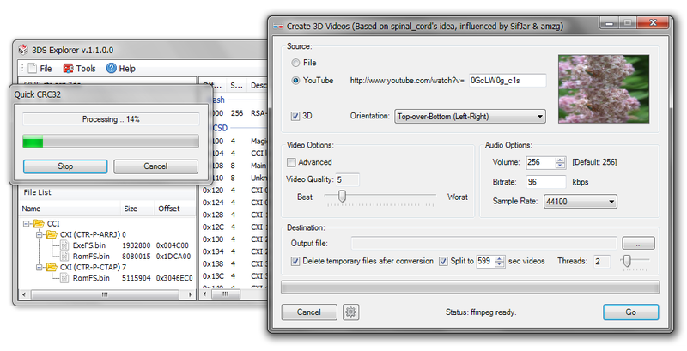Click the CXI (CTR-P-ARRJ) folder icon
This screenshot has width=687, height=351.
(53, 233)
